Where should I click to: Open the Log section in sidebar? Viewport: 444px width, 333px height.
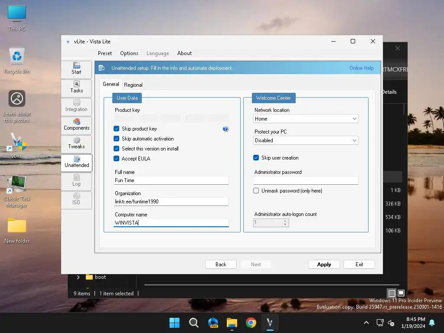[x=76, y=181]
